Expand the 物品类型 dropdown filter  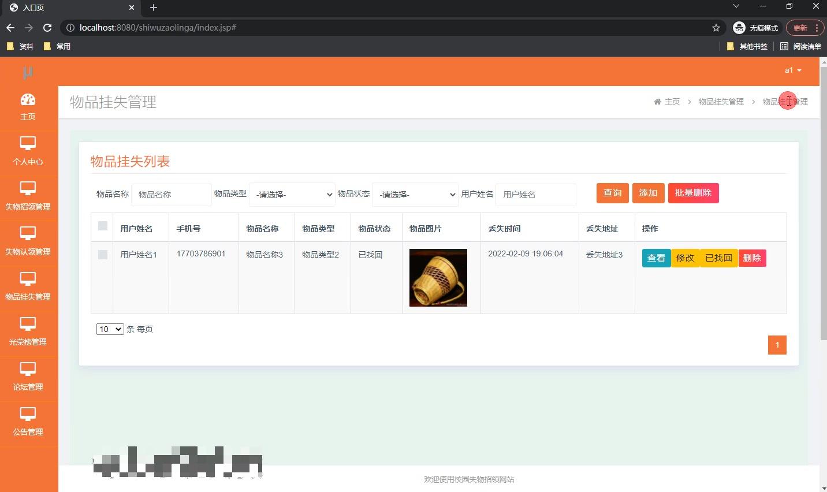coord(292,195)
